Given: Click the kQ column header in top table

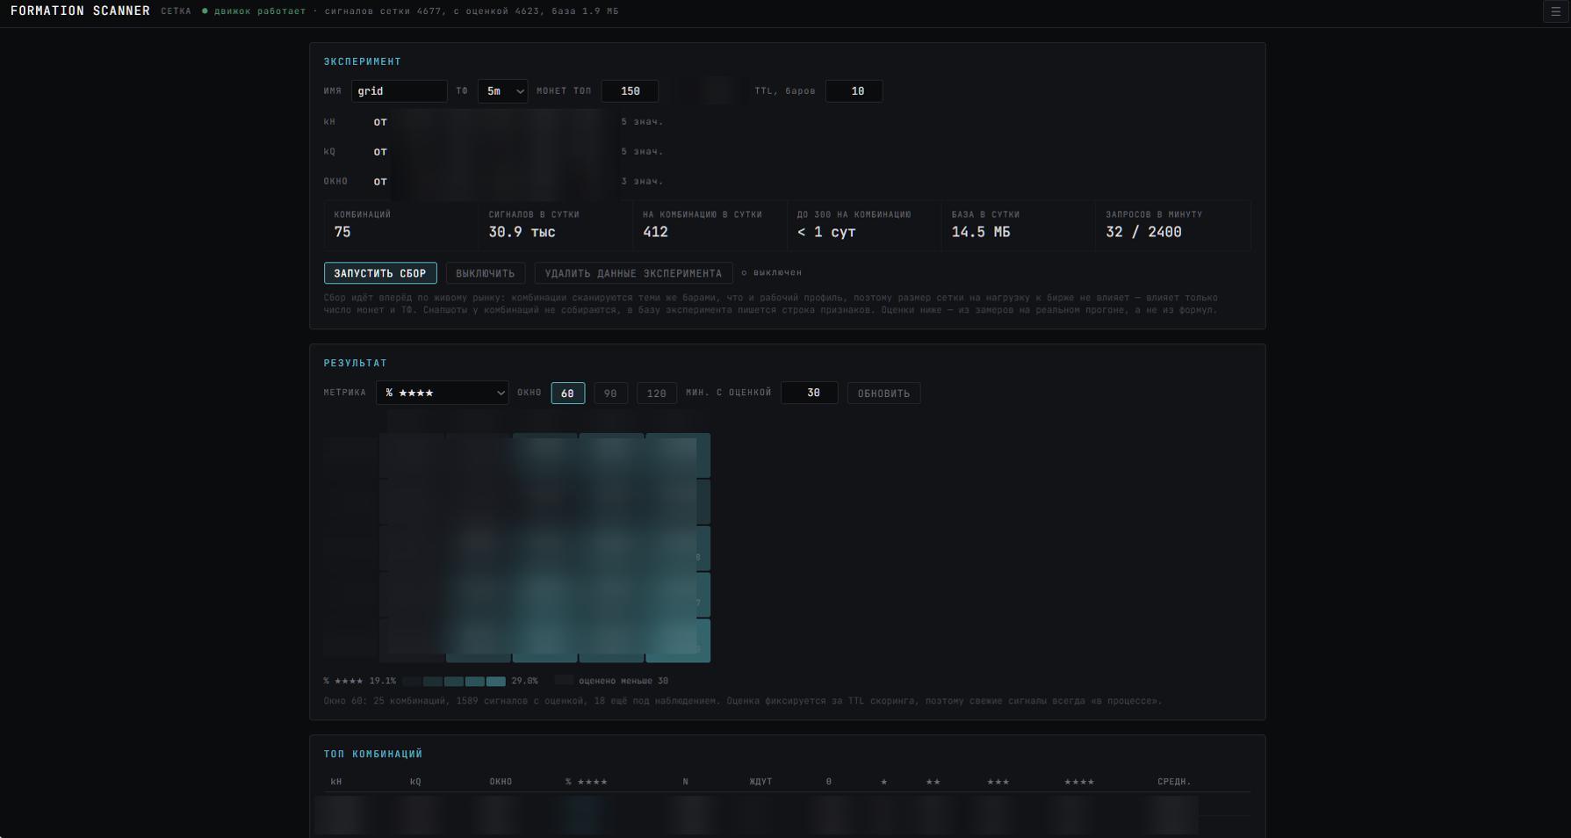Looking at the screenshot, I should pyautogui.click(x=415, y=782).
